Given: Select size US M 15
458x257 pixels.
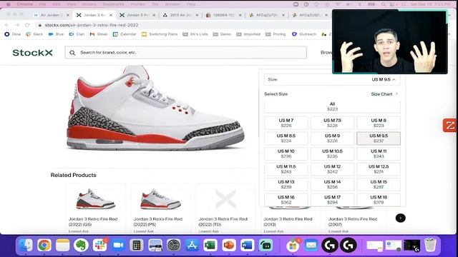Looking at the screenshot, I should (379, 184).
